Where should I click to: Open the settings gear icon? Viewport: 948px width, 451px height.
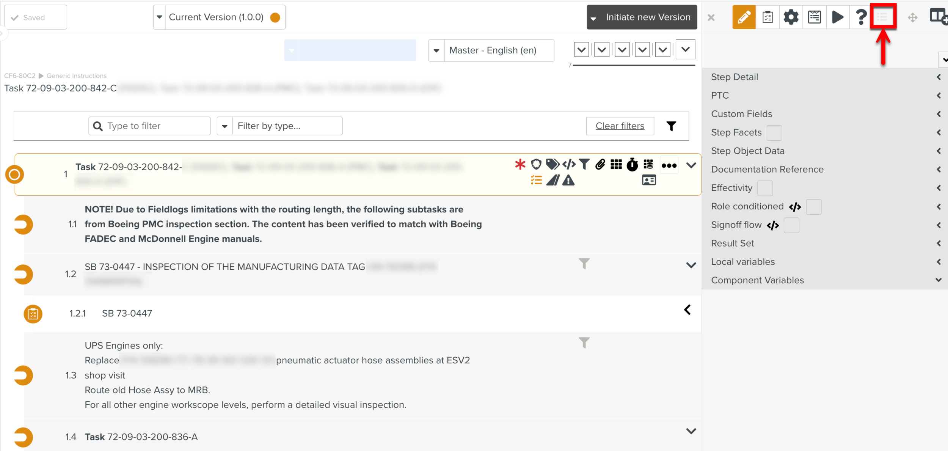(791, 17)
